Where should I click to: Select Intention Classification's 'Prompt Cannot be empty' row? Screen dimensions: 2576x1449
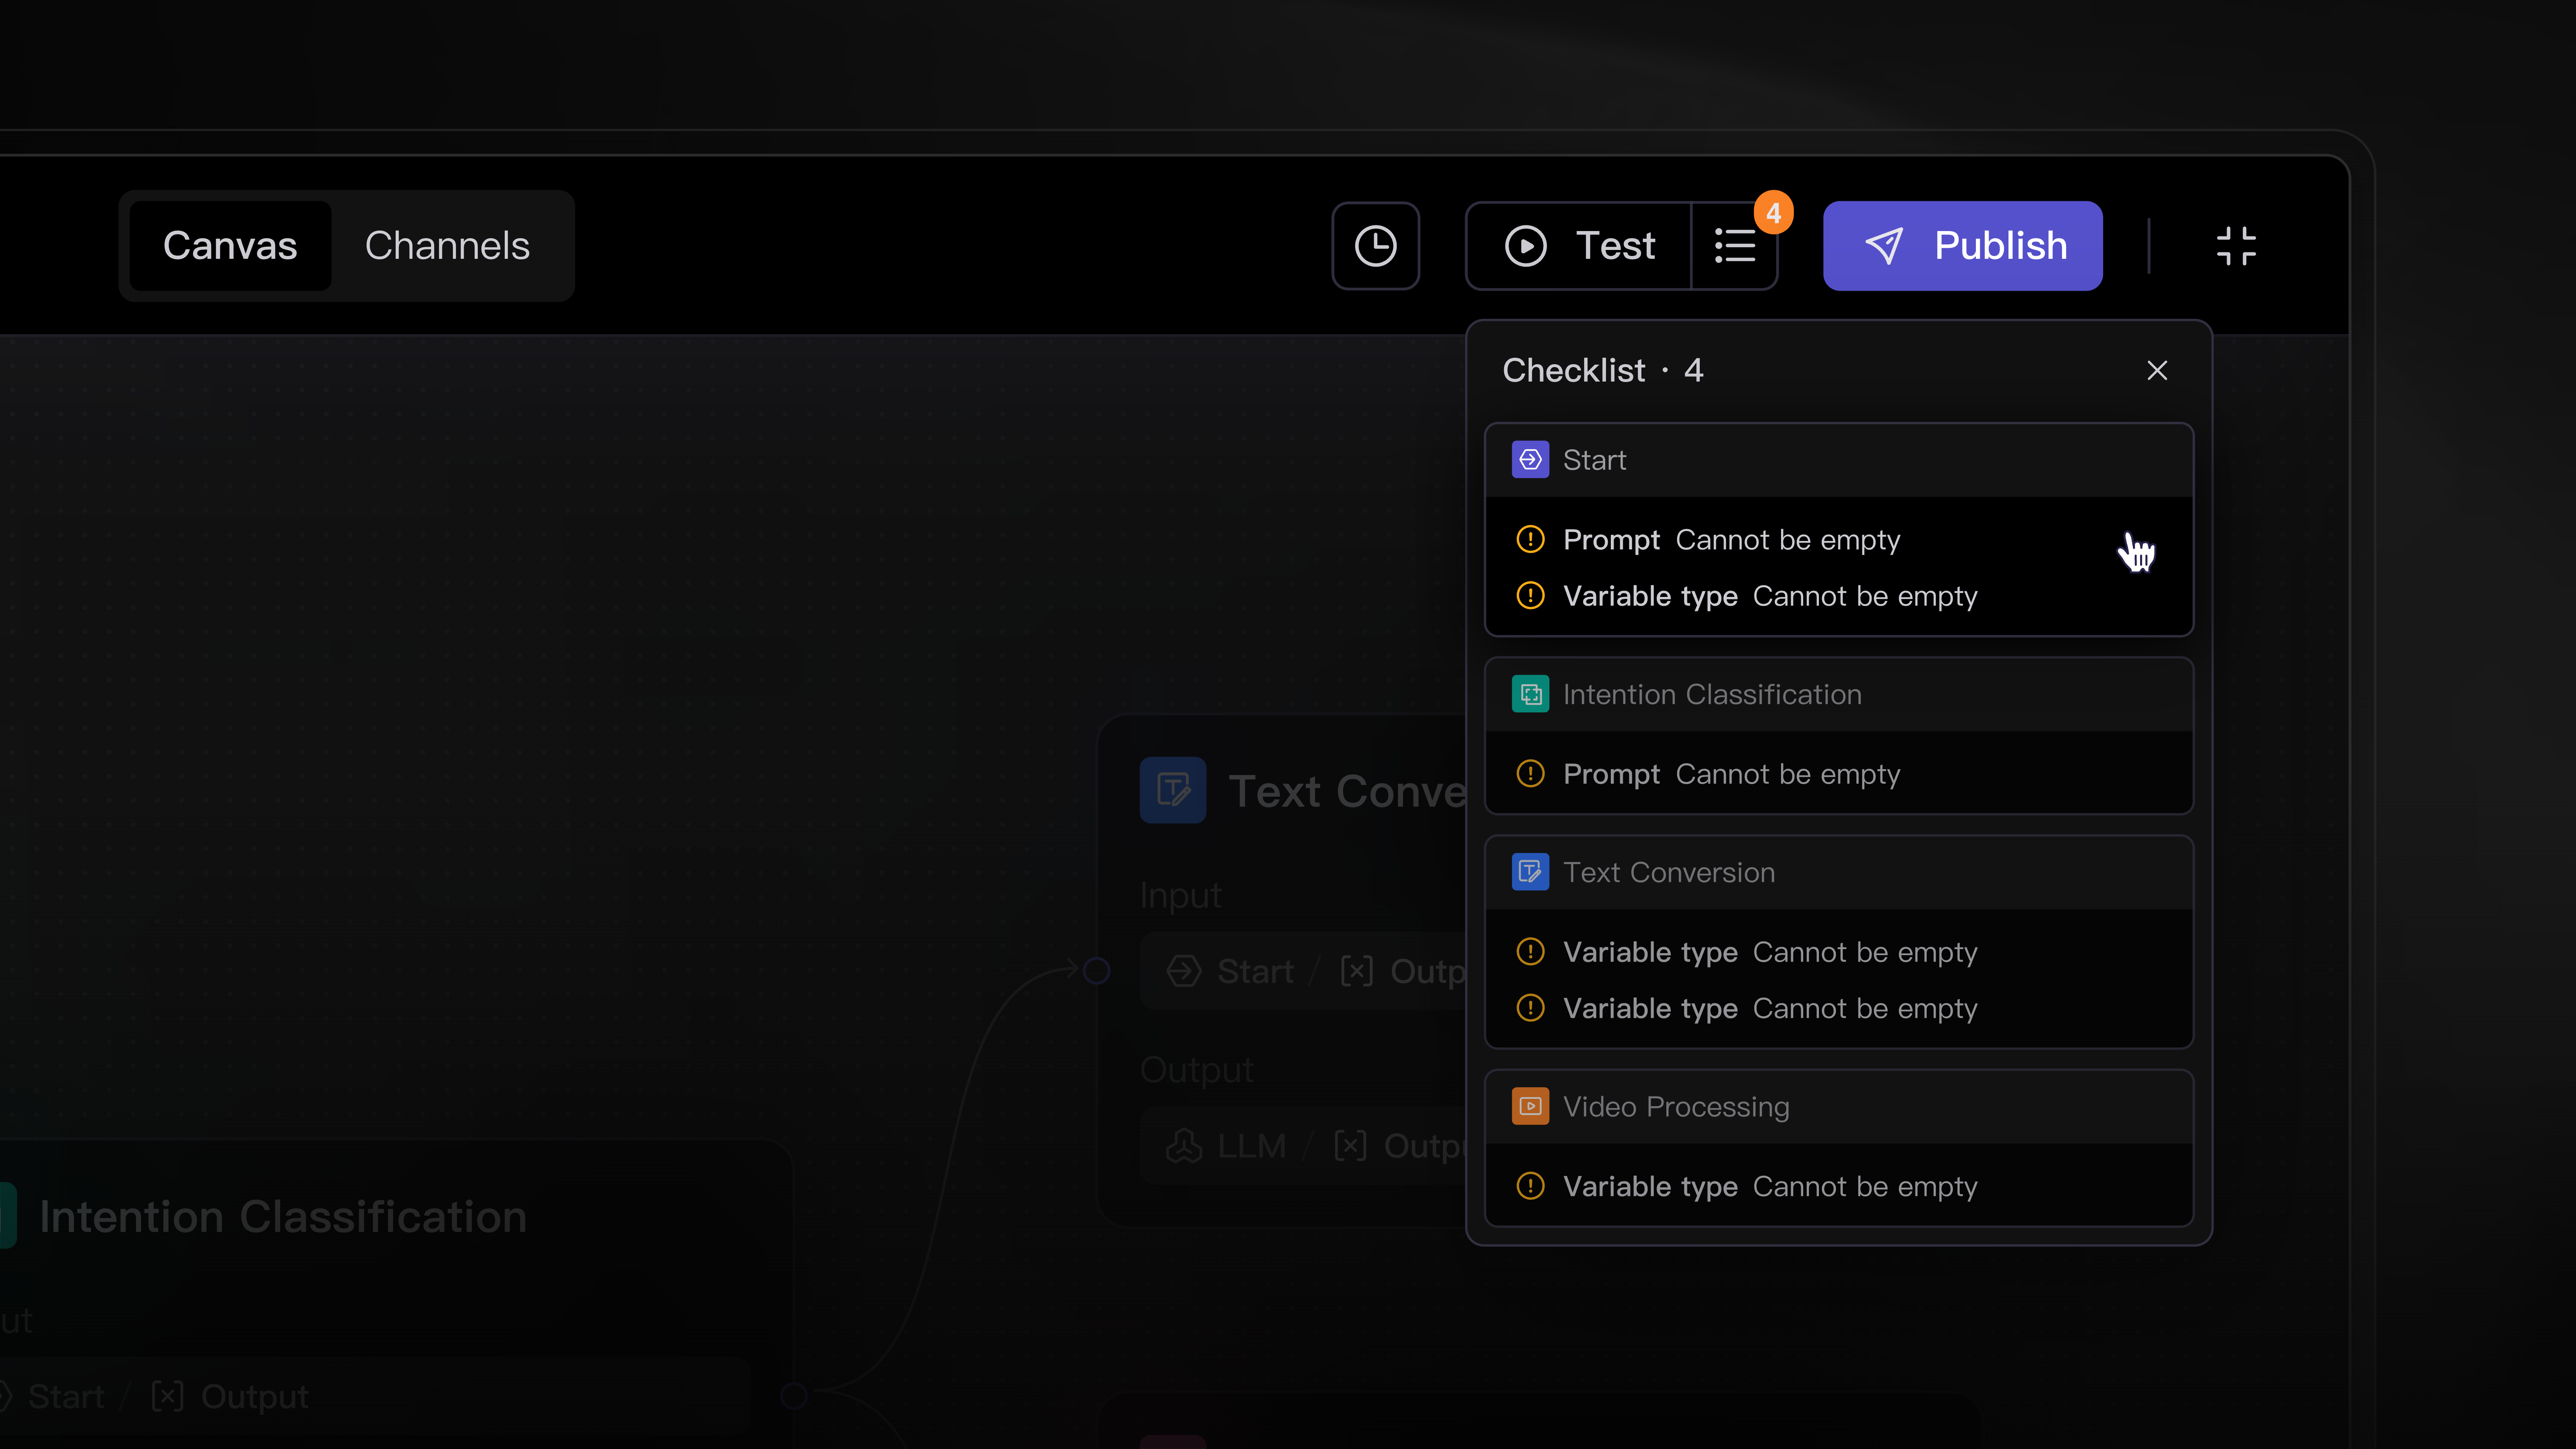coord(1839,774)
